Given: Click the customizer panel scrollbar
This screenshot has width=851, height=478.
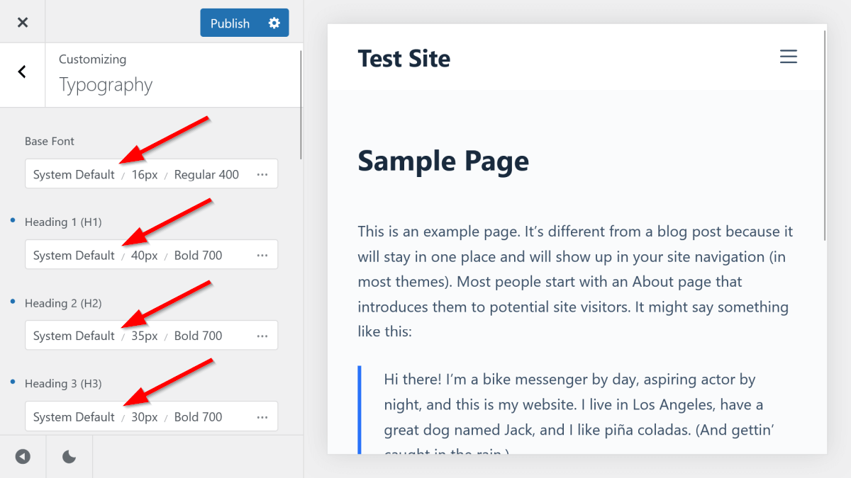Looking at the screenshot, I should (301, 104).
